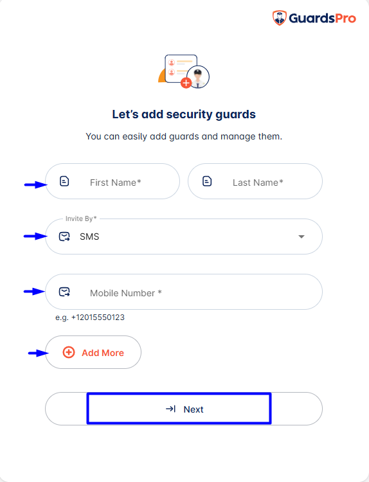Expand the Invite By dropdown arrow

point(301,237)
